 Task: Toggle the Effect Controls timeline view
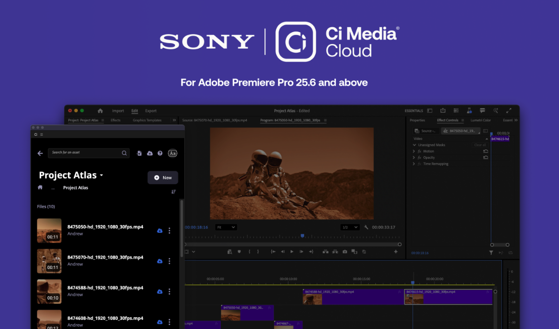(x=485, y=131)
